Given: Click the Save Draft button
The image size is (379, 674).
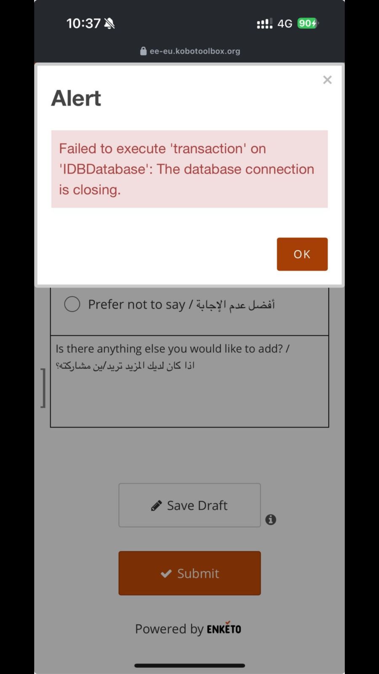Looking at the screenshot, I should [x=189, y=505].
